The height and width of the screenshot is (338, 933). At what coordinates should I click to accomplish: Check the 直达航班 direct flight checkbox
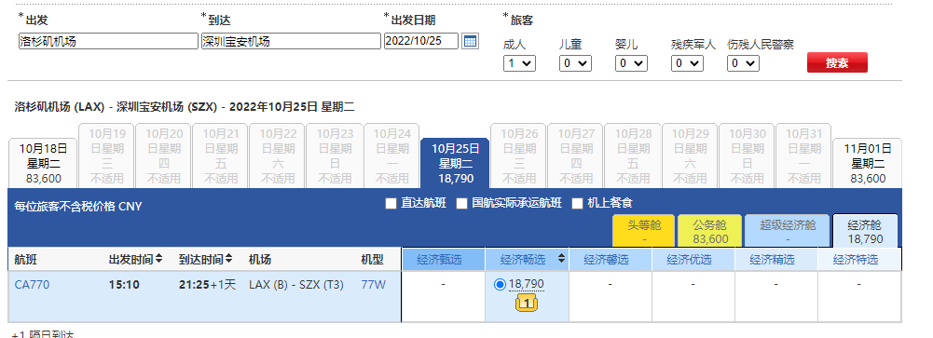point(391,204)
